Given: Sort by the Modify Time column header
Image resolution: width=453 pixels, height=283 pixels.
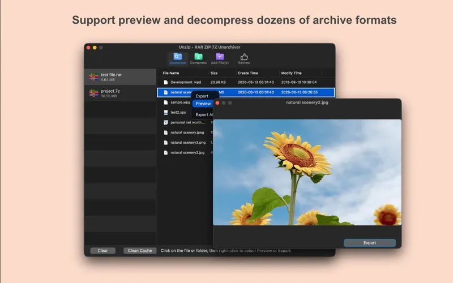Looking at the screenshot, I should pos(291,73).
